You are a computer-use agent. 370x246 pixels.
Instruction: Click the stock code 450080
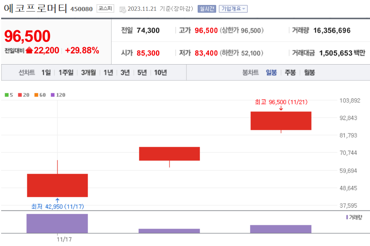tap(82, 9)
